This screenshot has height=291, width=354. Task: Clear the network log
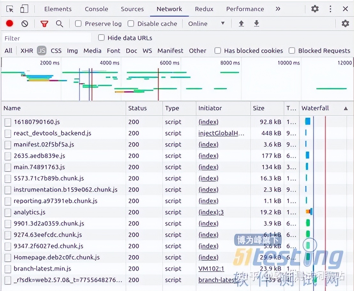25,24
